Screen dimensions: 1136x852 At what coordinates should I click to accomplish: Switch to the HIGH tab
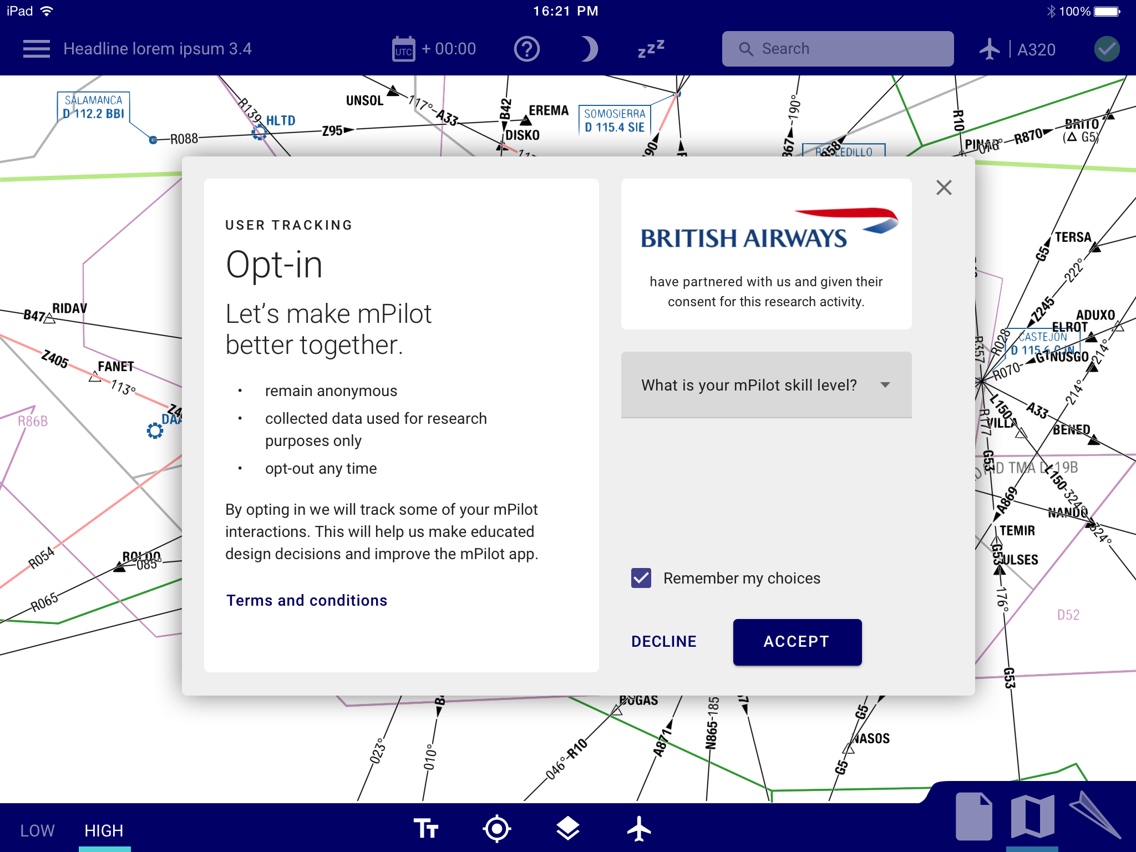(104, 830)
